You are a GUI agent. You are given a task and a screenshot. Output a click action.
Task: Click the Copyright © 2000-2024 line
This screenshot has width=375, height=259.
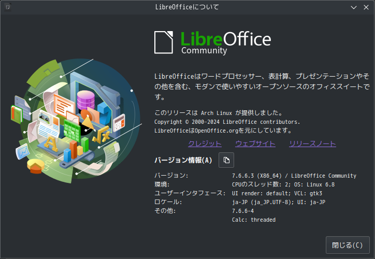(x=227, y=122)
